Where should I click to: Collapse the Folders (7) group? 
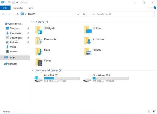33,22
